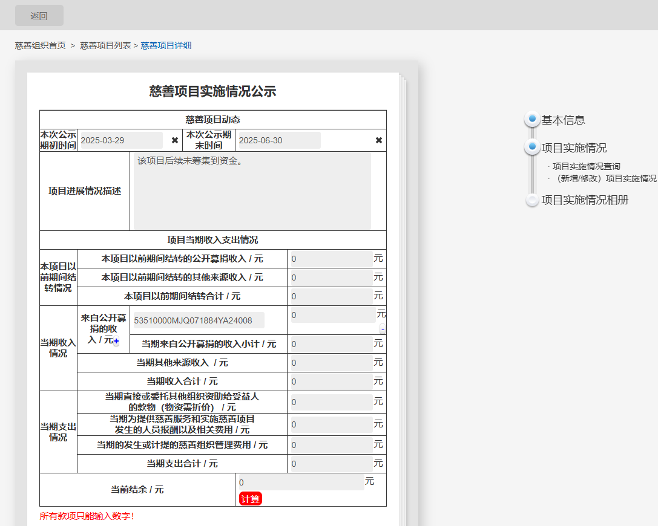This screenshot has height=526, width=658.
Task: Click the fundraising record number field 53510000MJQ071884YA24008
Action: tap(198, 320)
